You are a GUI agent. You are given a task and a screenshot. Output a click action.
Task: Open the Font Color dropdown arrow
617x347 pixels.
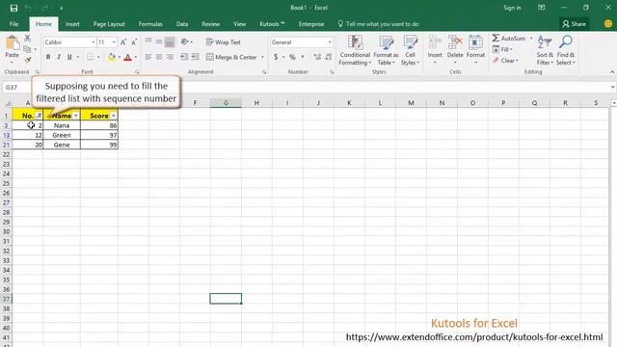click(x=135, y=57)
